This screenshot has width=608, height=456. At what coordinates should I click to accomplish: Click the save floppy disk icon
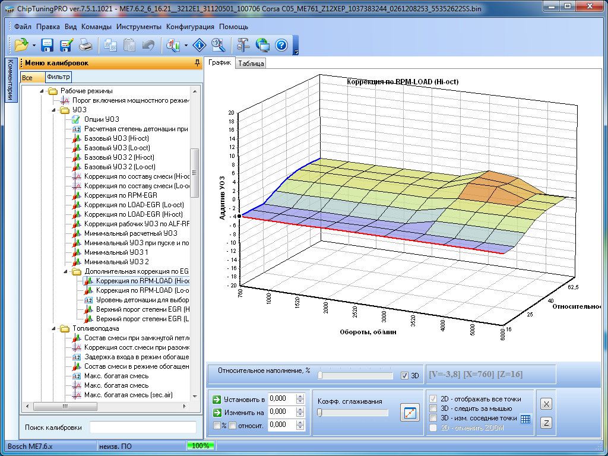(47, 45)
